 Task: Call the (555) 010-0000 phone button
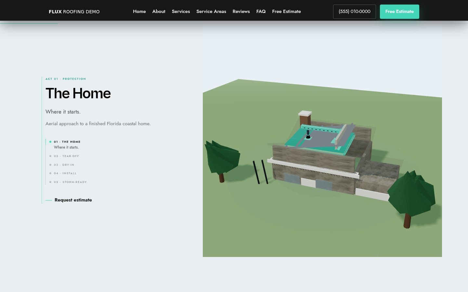[355, 12]
